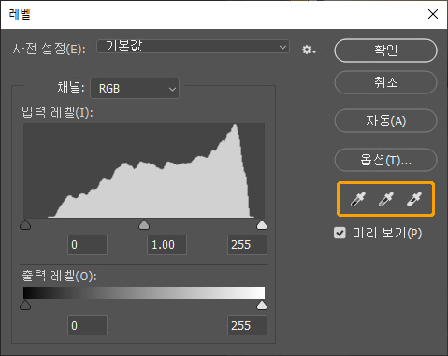
Task: Click the output gradient bar
Action: (x=144, y=292)
